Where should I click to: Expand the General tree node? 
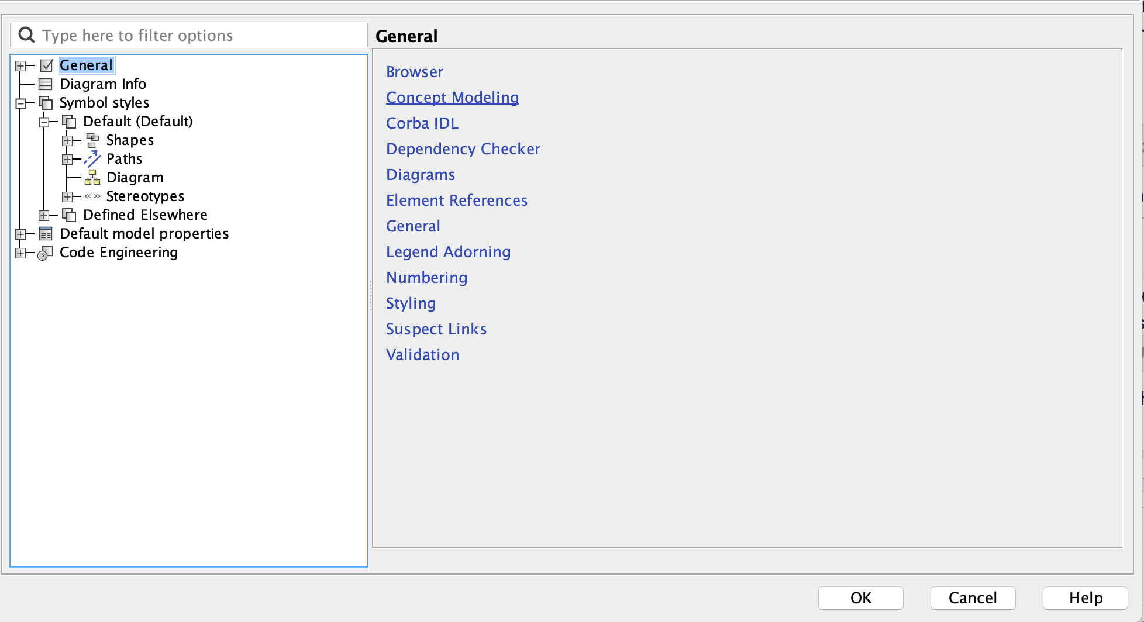20,65
